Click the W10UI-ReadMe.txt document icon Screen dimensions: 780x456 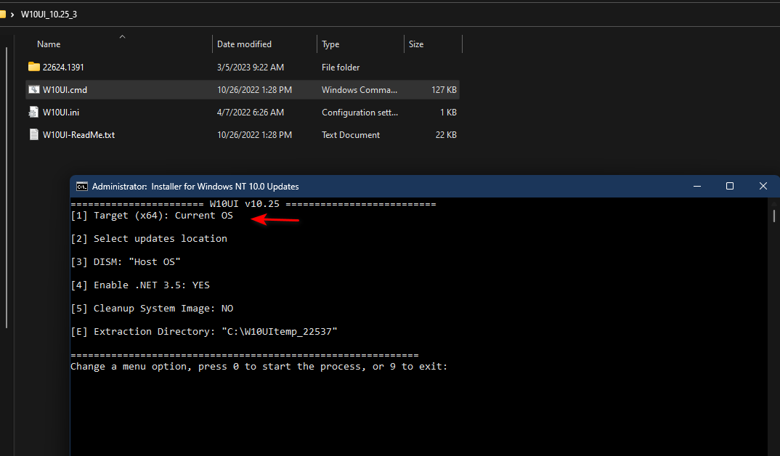click(x=33, y=134)
